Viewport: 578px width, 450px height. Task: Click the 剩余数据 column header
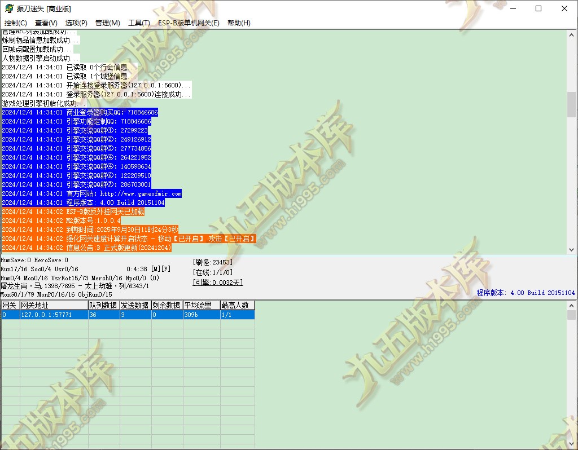167,305
